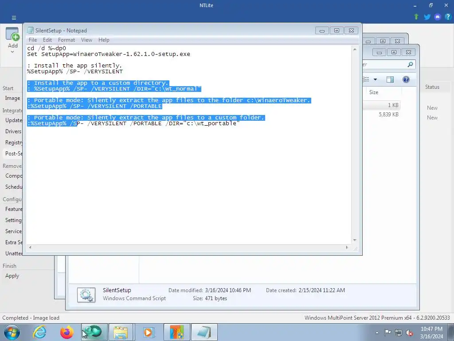
Task: Expand the Add dropdown arrow
Action: (x=12, y=52)
